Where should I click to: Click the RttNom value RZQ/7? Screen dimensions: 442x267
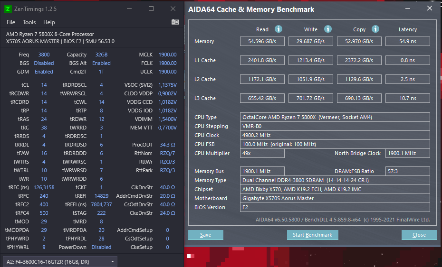[167, 153]
